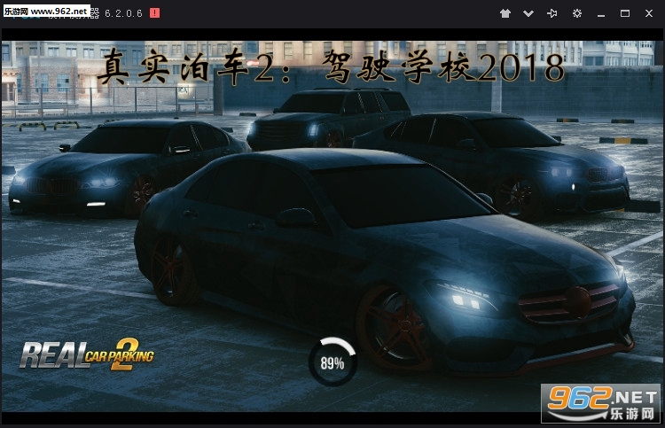Expand the title bar dropdown arrow menu
Screen dimensions: 665x428
[528, 13]
